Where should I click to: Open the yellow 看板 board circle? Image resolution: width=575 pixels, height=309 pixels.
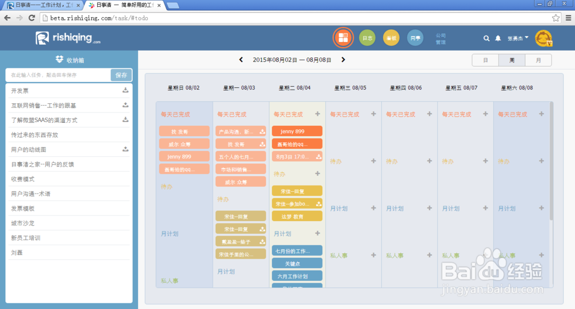[391, 38]
